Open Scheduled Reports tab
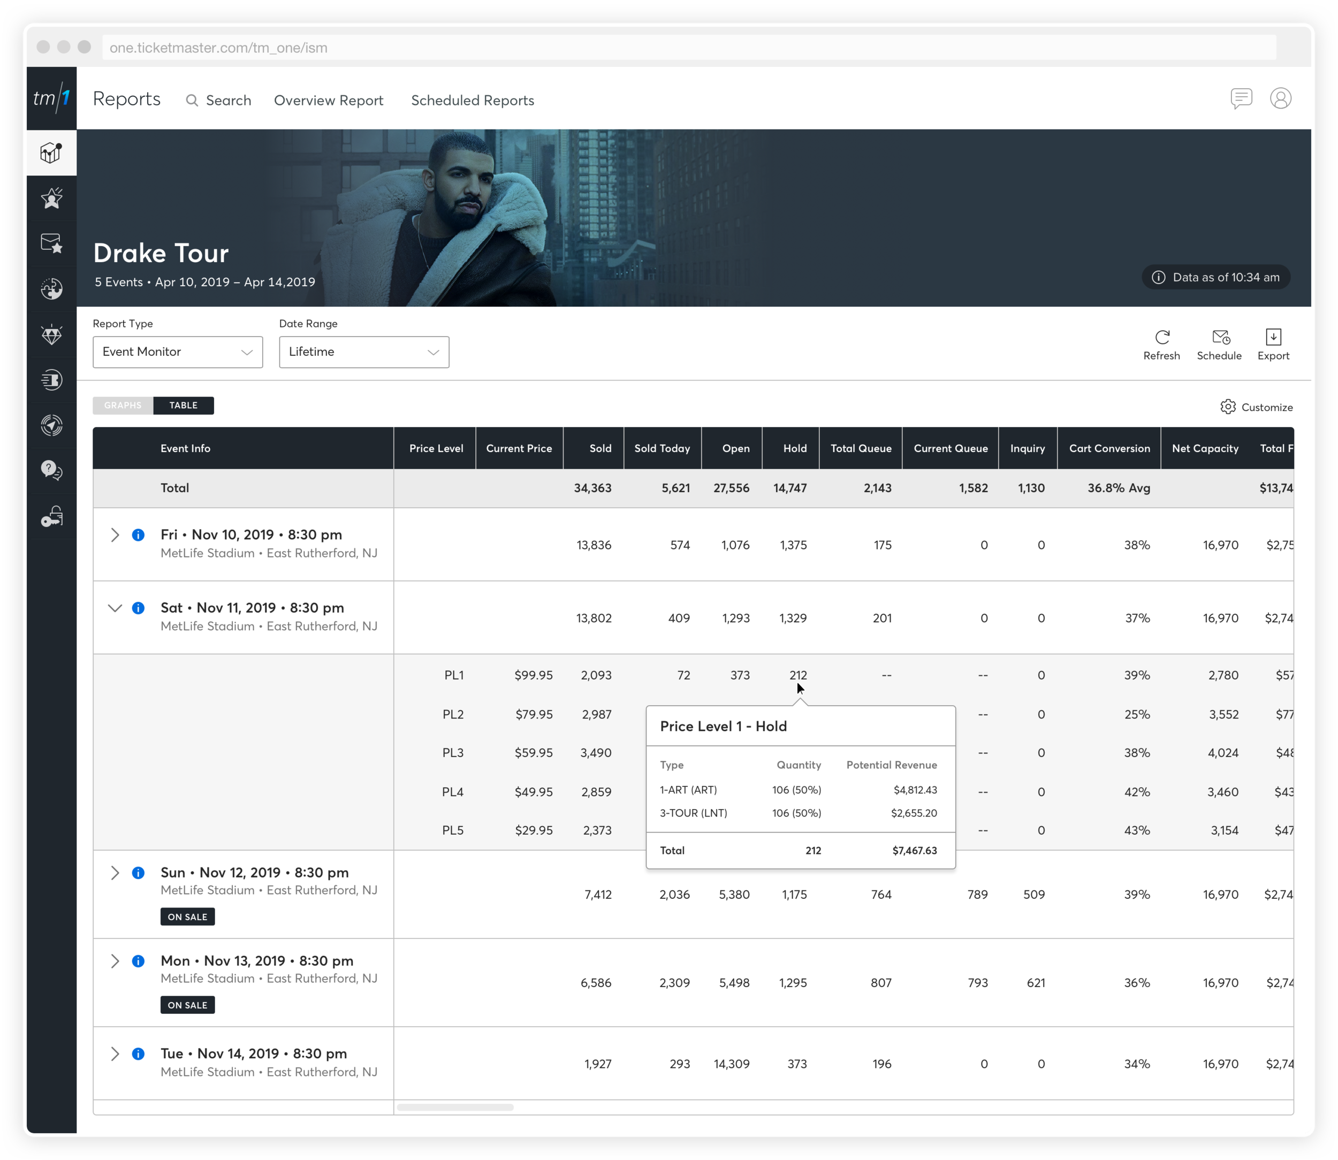The width and height of the screenshot is (1338, 1160). click(472, 101)
